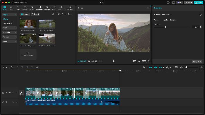Delete the selected timeline item
205x115 pixels.
tap(37, 67)
